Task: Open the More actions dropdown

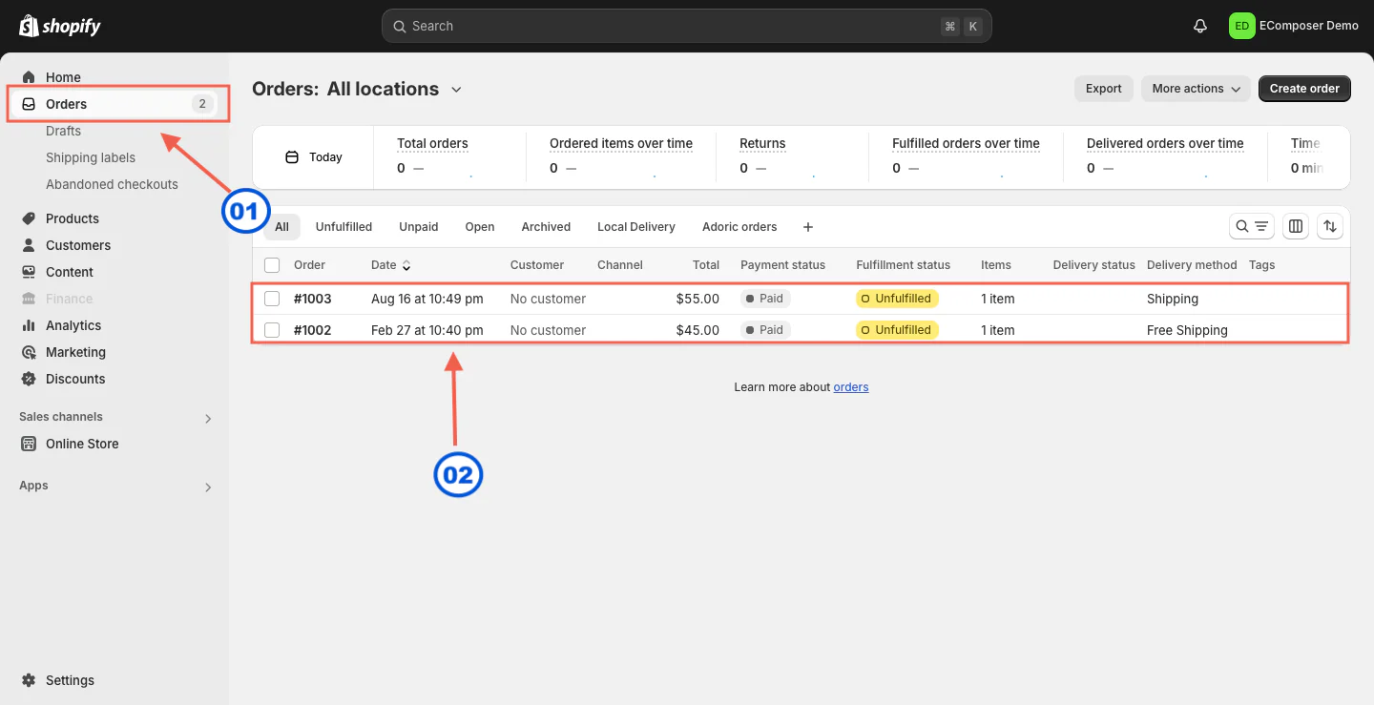Action: click(1196, 89)
